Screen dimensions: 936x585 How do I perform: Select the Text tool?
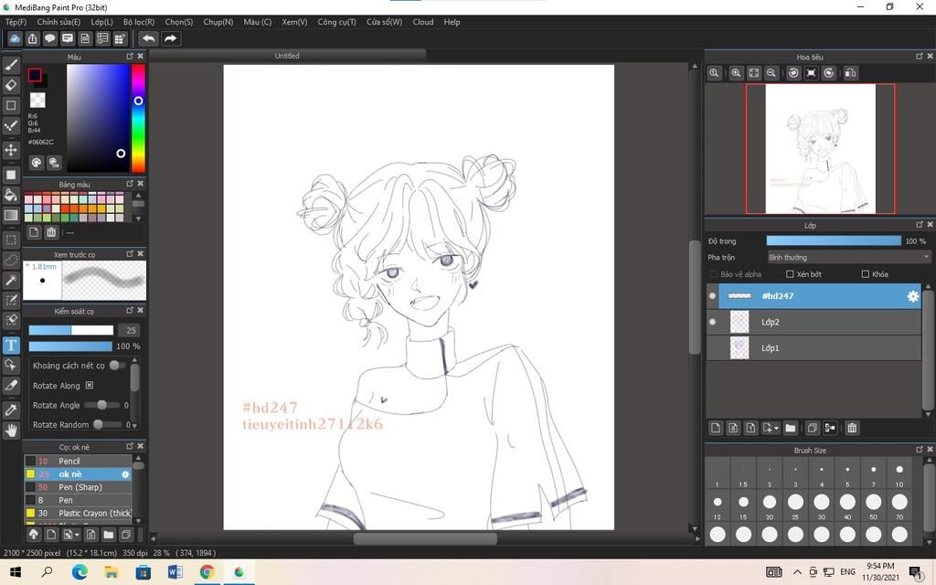click(x=11, y=345)
